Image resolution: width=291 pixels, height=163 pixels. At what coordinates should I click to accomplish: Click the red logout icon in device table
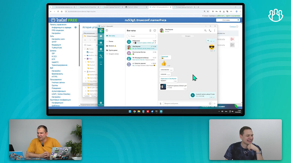(x=232, y=39)
